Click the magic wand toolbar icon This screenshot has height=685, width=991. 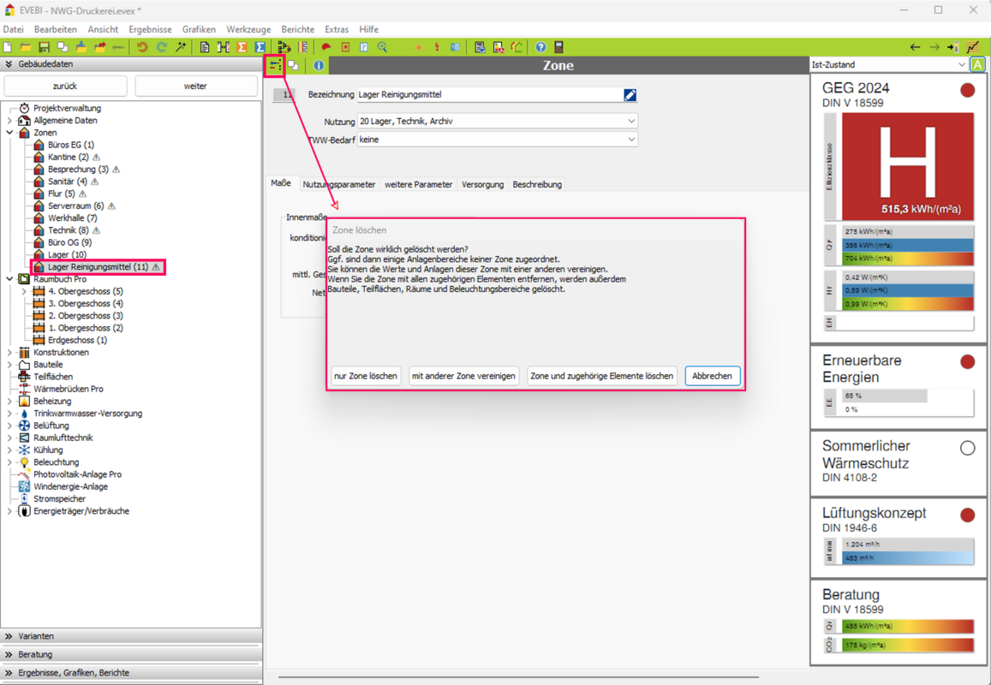(181, 47)
